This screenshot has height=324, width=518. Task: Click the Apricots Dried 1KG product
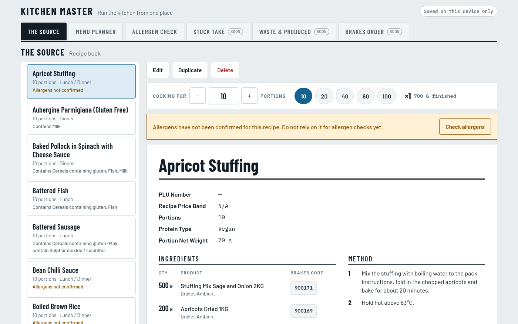coord(204,309)
